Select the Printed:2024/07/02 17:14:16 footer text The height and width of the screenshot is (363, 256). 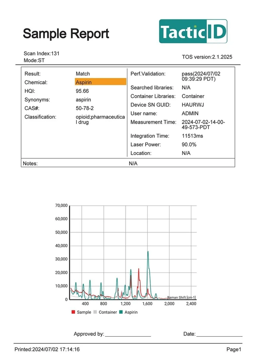[47, 349]
